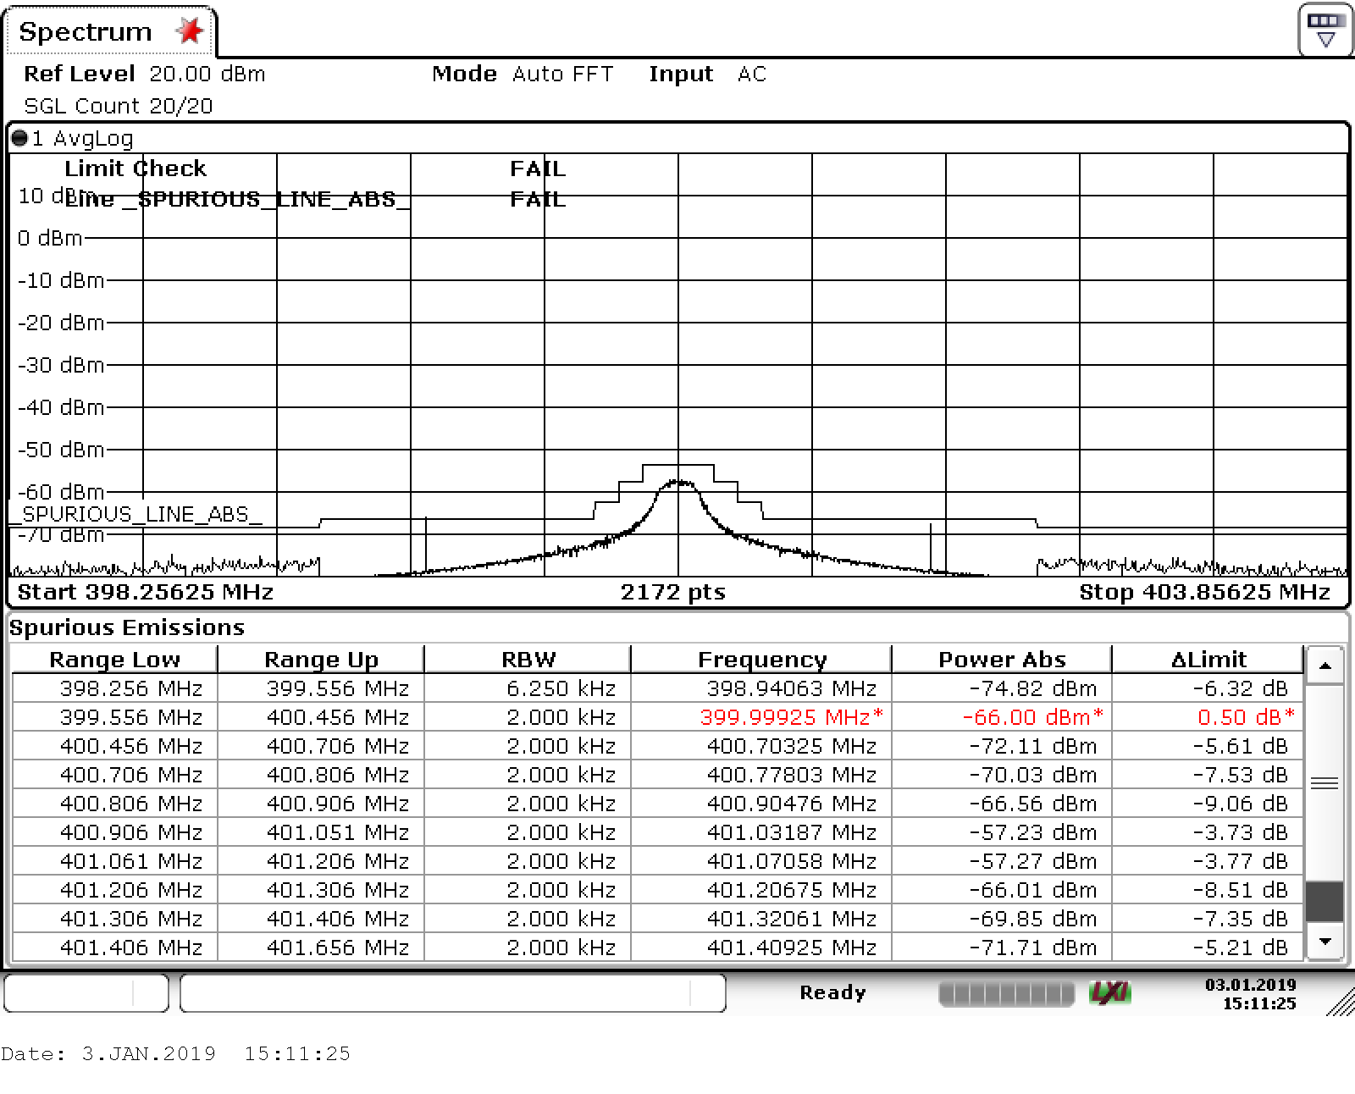Click the trace state indicator beside 1 AvgLog
Viewport: 1355px width, 1094px height.
point(20,137)
